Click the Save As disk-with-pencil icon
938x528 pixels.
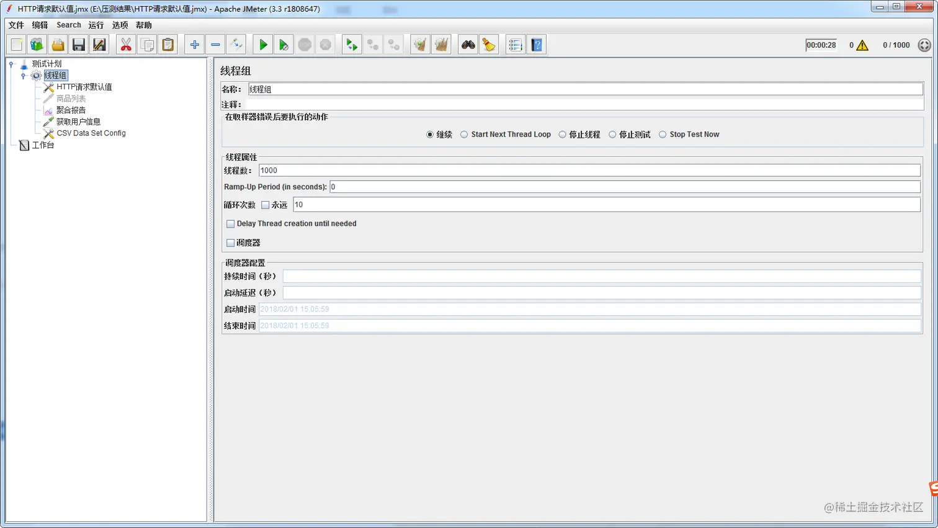[99, 45]
